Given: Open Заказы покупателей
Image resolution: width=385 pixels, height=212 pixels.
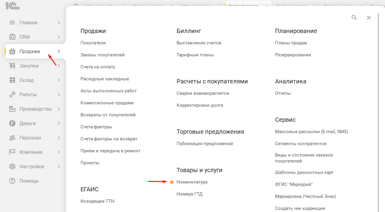Looking at the screenshot, I should pos(102,55).
